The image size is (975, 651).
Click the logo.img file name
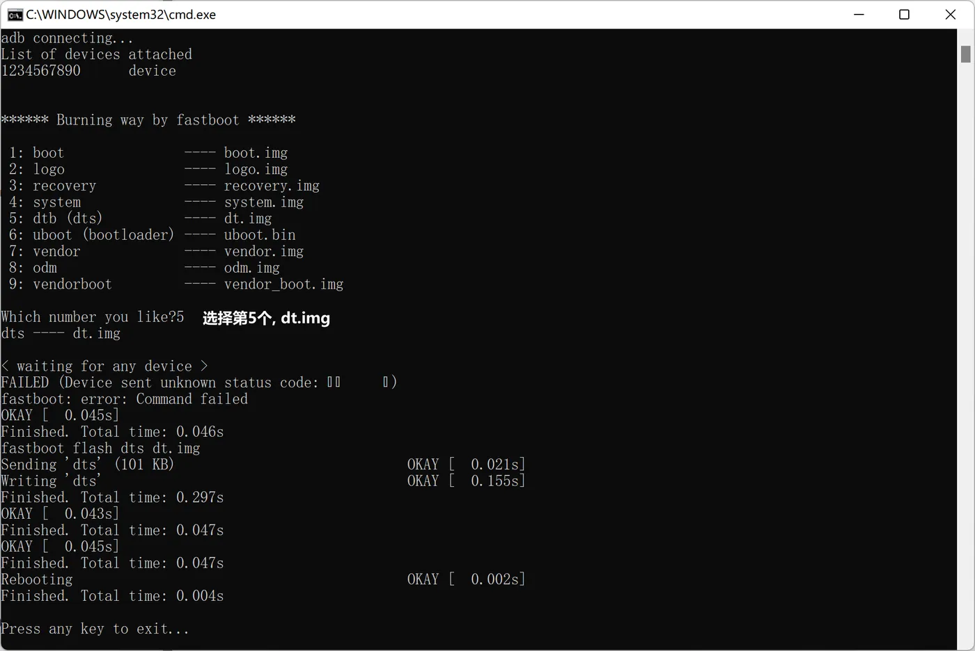256,169
